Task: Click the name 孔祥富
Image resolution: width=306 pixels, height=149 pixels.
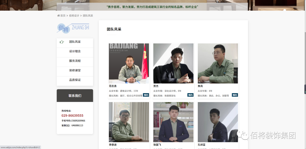Action: (x=202, y=145)
